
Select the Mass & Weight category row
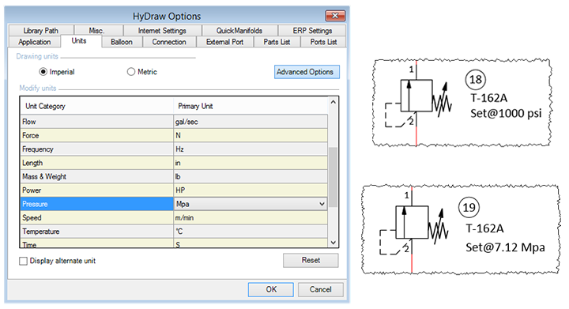97,176
